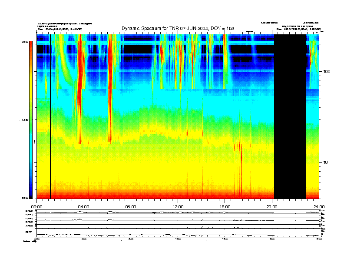
Task: Click the 00:00 time axis label
Action: tap(36, 206)
